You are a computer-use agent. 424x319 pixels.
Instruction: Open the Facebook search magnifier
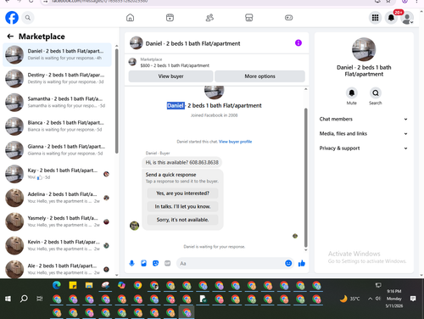pos(28,18)
